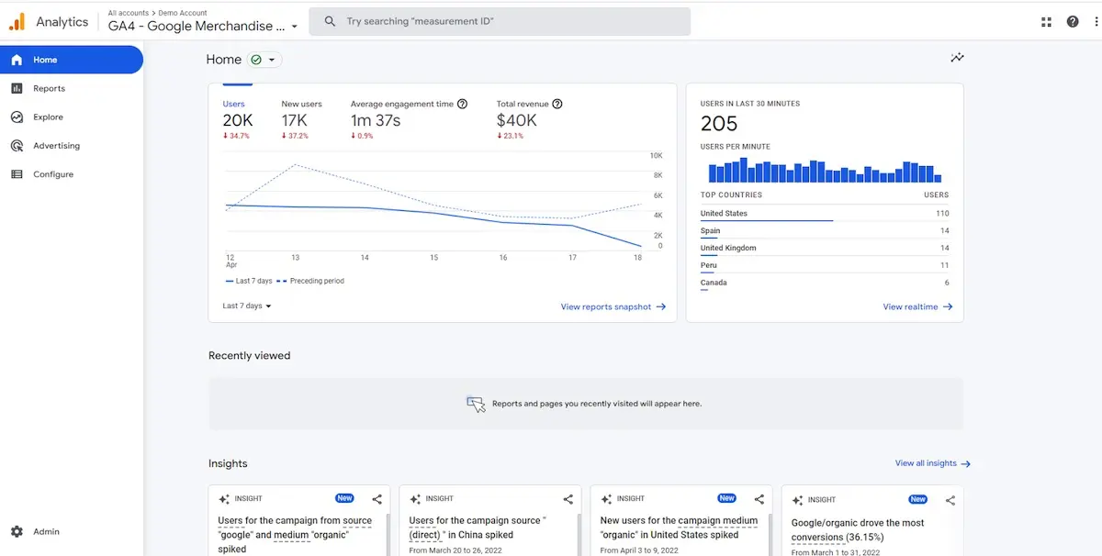Select the Explore menu item
The image size is (1102, 556).
(x=72, y=117)
